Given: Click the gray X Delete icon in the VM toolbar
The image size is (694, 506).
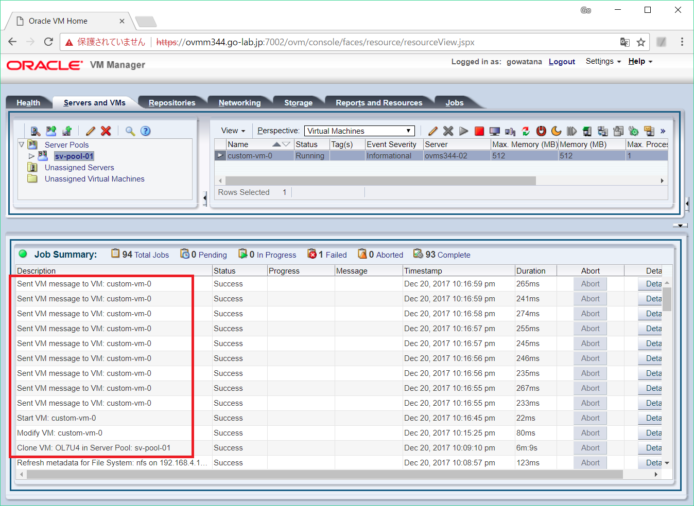Looking at the screenshot, I should (x=448, y=131).
